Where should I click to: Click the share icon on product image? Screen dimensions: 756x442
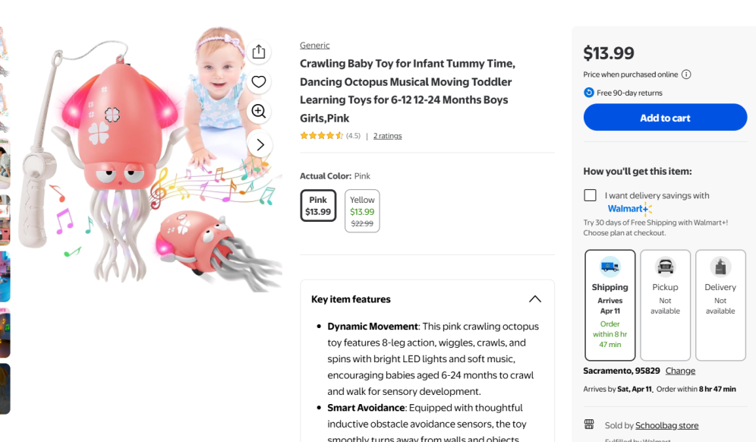(x=259, y=52)
